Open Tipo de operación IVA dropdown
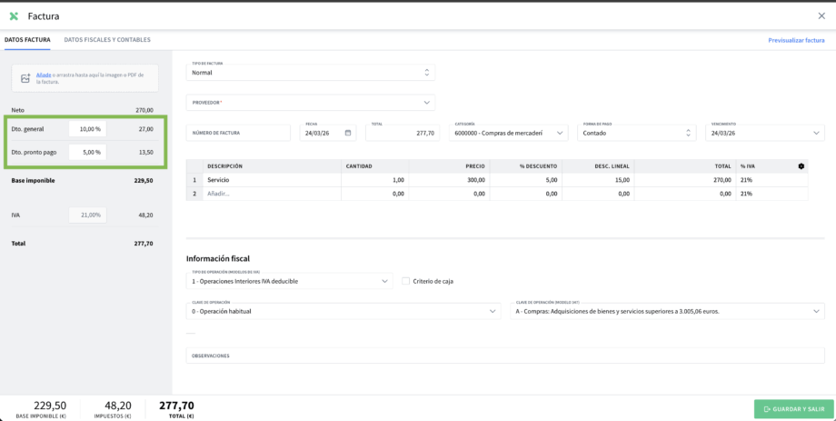 pos(289,281)
